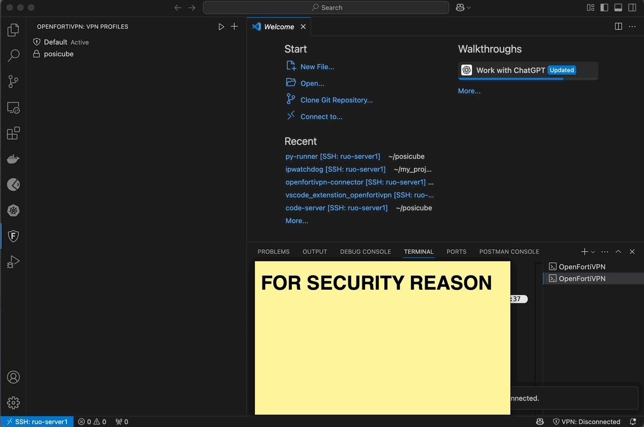Open recent vscode_extenstion_openfortivpn project
The height and width of the screenshot is (427, 644).
(x=360, y=195)
